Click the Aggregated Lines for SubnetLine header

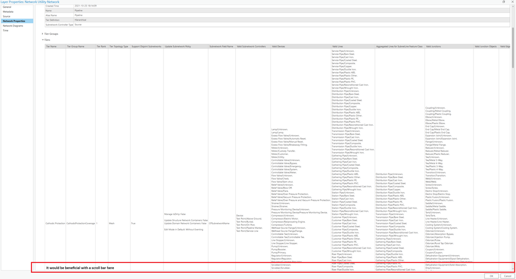399,47
